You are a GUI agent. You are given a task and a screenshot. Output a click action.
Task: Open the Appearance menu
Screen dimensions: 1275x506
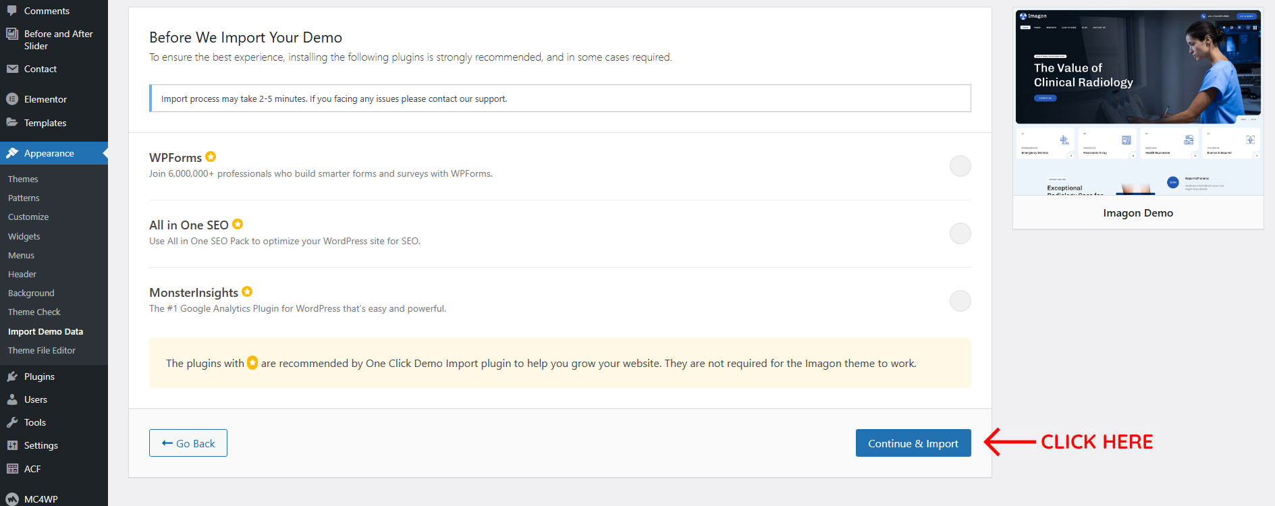coord(54,153)
